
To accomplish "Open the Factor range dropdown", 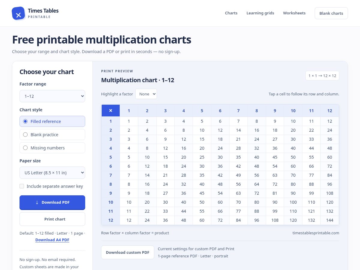I will pos(52,96).
